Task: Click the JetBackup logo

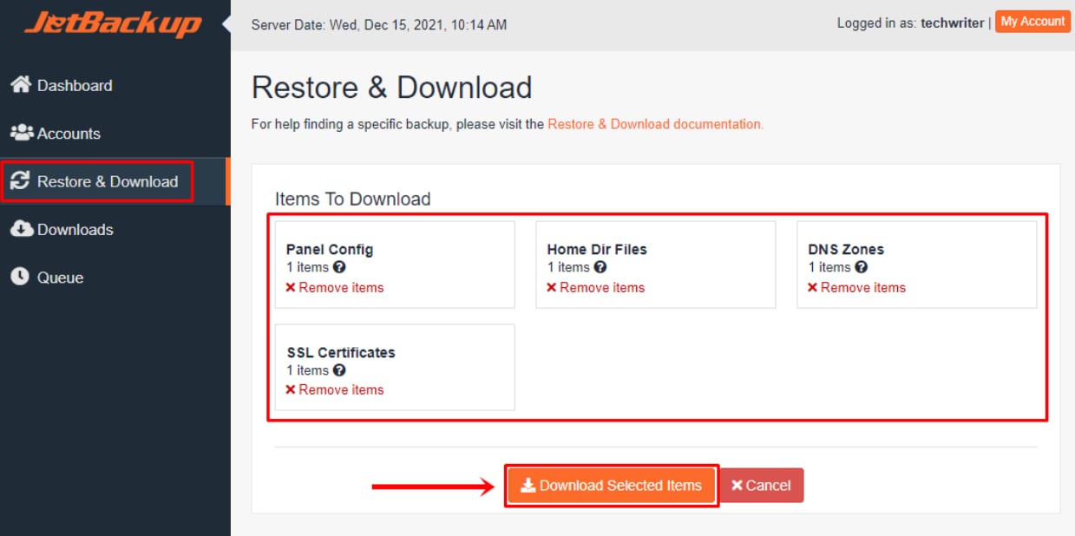Action: point(114,24)
